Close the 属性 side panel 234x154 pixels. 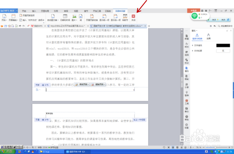231,31
